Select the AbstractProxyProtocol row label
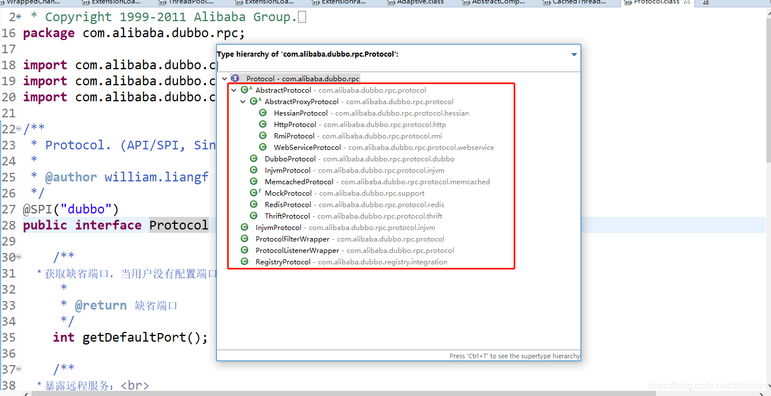Screen dimensions: 771x396 [x=359, y=101]
